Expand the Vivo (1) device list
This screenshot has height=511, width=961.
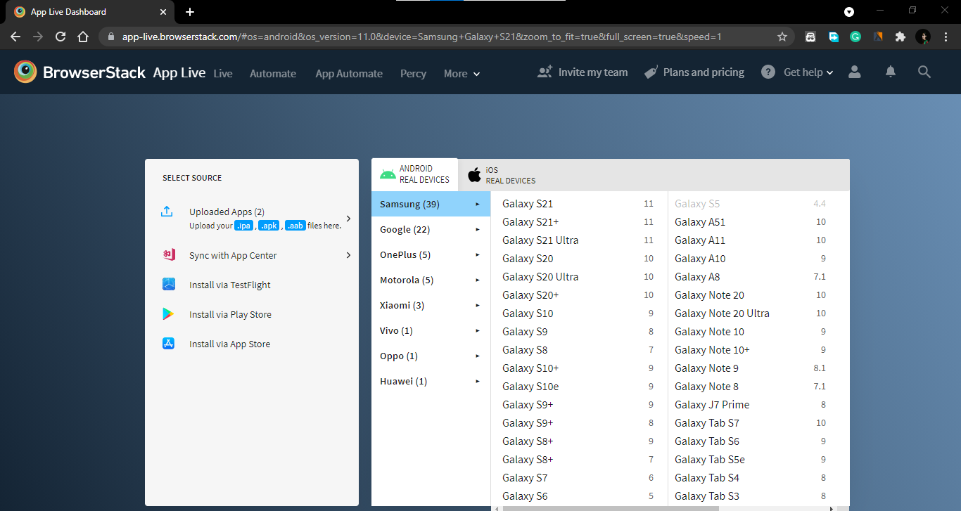[431, 330]
